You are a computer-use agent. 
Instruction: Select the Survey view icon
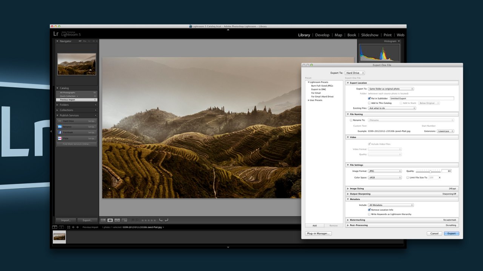click(x=125, y=220)
